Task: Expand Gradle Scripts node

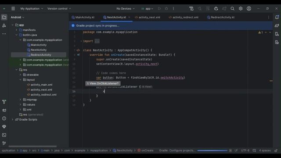Action: coord(12,119)
